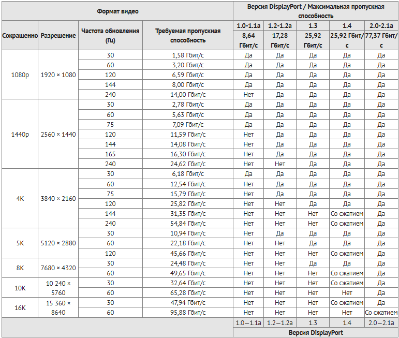Click the 'Разрешение' column header
The image size is (399, 338).
tap(58, 35)
